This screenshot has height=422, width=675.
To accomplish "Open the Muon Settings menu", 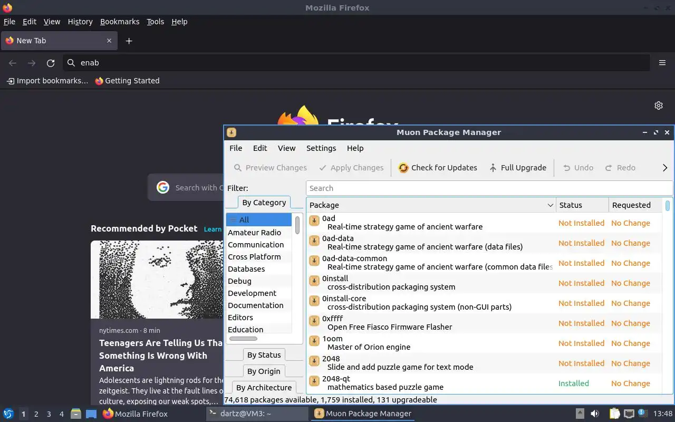I will coord(321,148).
